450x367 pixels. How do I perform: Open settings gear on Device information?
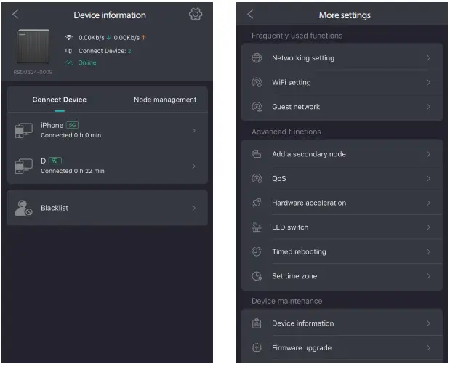195,15
